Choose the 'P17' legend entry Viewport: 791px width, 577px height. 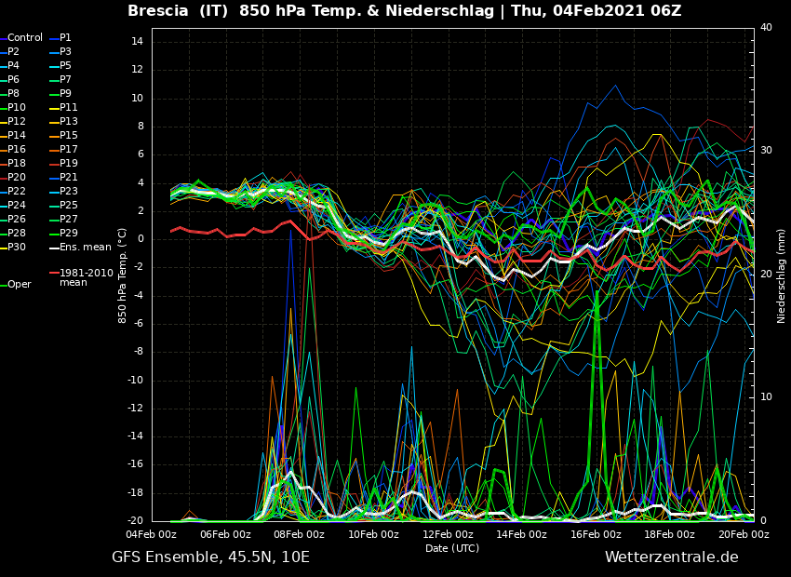[63, 149]
